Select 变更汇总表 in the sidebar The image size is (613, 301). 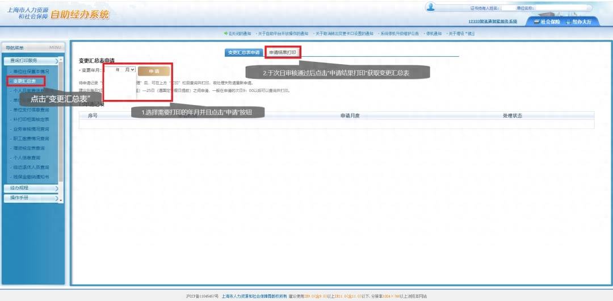click(24, 81)
